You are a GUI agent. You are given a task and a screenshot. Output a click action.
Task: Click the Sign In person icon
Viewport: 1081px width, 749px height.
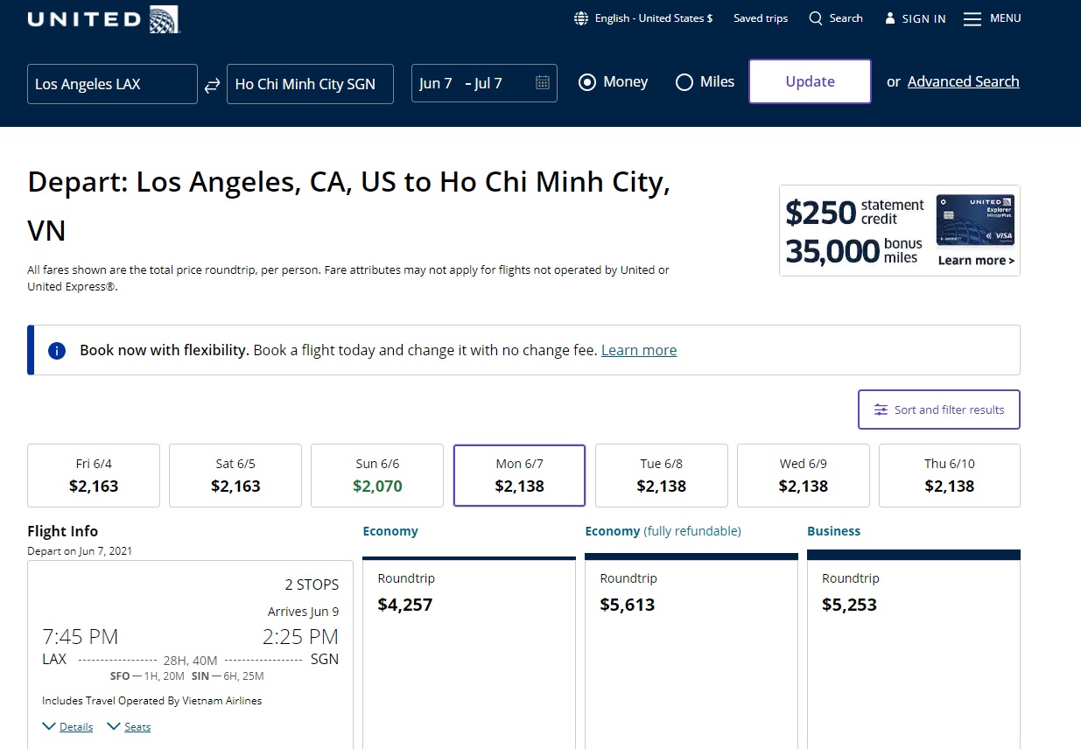890,18
